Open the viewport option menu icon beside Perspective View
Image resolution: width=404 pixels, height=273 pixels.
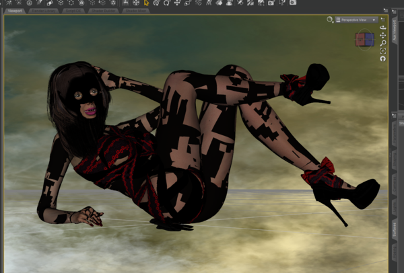[x=383, y=19]
